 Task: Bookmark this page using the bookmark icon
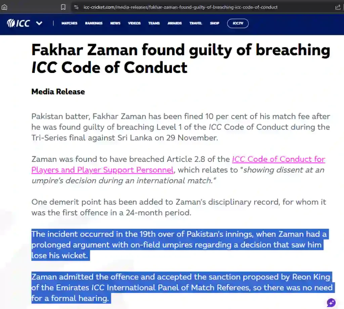[63, 7]
